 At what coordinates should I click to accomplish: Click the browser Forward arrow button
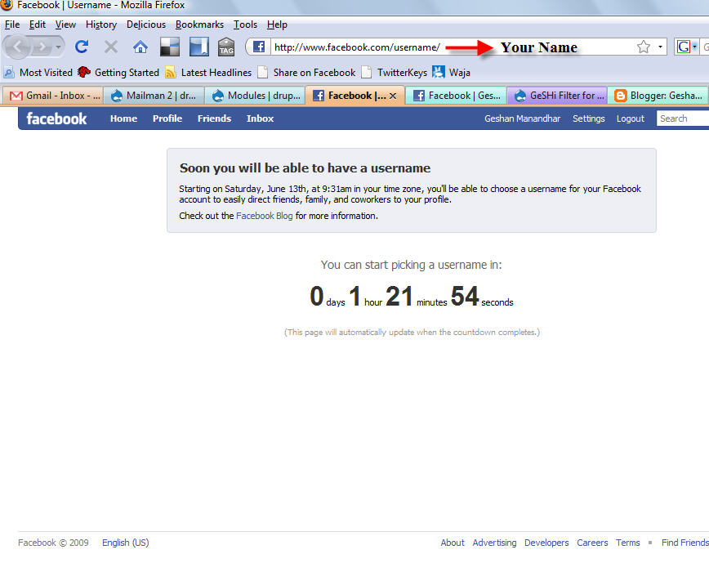(x=42, y=47)
